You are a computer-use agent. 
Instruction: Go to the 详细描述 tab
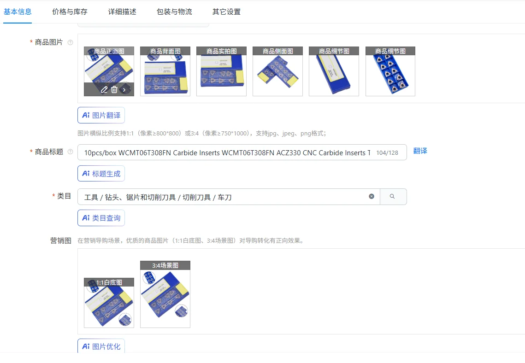click(122, 12)
